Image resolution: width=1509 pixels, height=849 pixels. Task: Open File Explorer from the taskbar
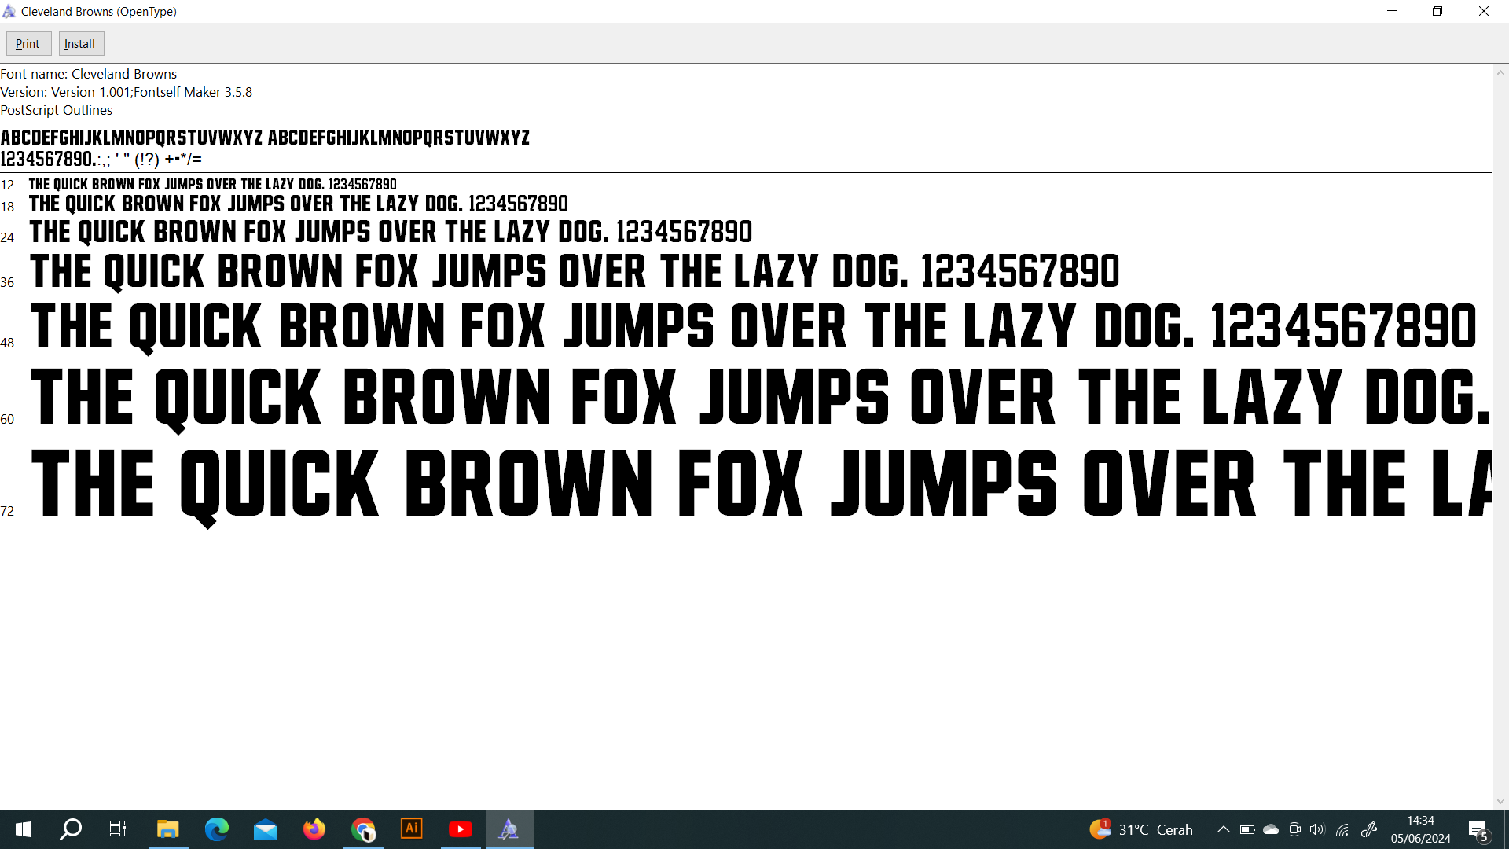pos(167,829)
